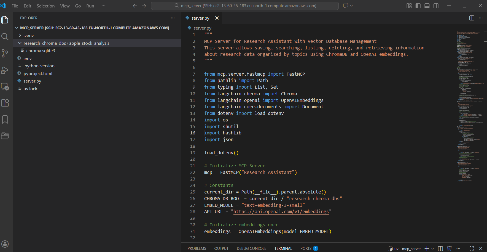
Task: Split the terminal panel
Action: 440,248
